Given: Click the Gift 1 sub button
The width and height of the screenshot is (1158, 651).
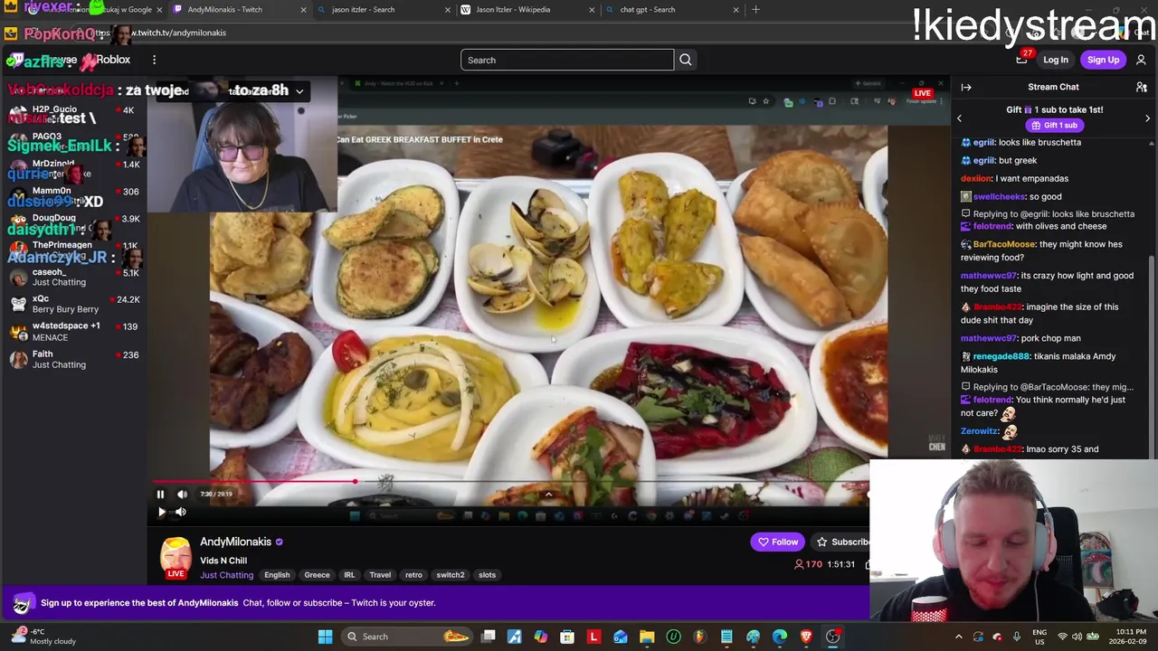Looking at the screenshot, I should point(1055,126).
